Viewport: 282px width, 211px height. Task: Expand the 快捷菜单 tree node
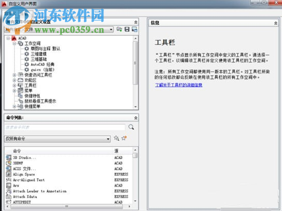coord(15,107)
